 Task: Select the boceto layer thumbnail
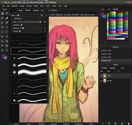pos(105,81)
